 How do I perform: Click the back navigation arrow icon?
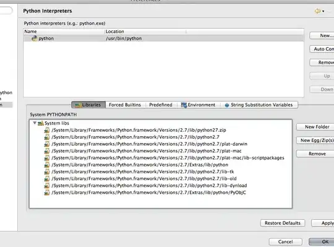pos(317,11)
